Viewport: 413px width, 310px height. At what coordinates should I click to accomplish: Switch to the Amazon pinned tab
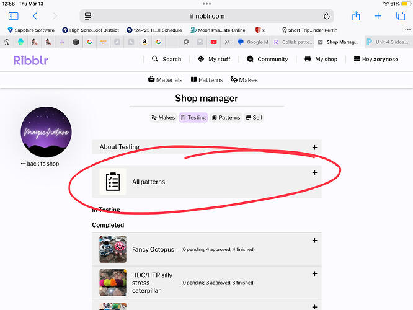(144, 42)
